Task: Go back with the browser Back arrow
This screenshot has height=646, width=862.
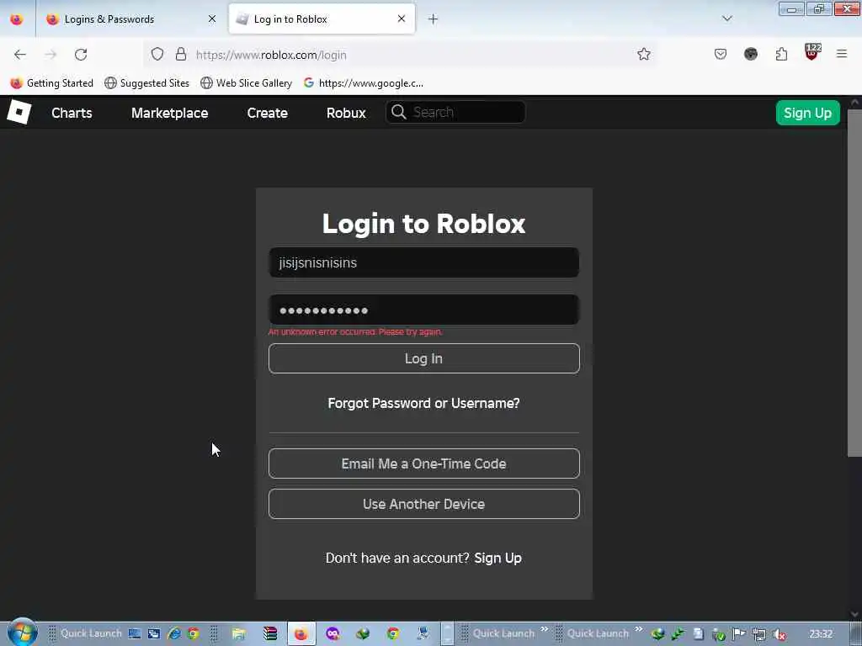Action: coord(20,55)
